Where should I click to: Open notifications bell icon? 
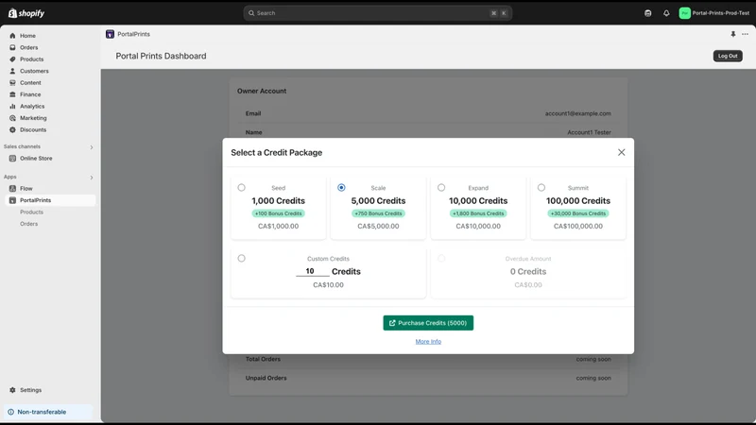[666, 13]
